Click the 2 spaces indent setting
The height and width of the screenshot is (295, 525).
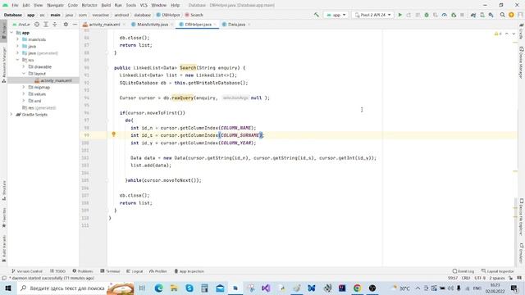tap(496, 278)
